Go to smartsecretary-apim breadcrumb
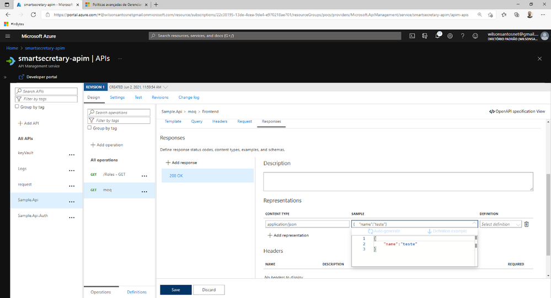Image resolution: width=551 pixels, height=298 pixels. pyautogui.click(x=45, y=48)
